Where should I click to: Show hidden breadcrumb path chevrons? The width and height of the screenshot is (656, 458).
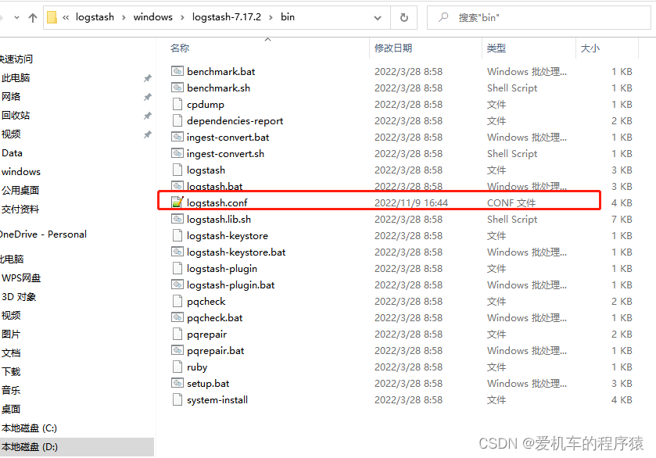click(x=66, y=17)
